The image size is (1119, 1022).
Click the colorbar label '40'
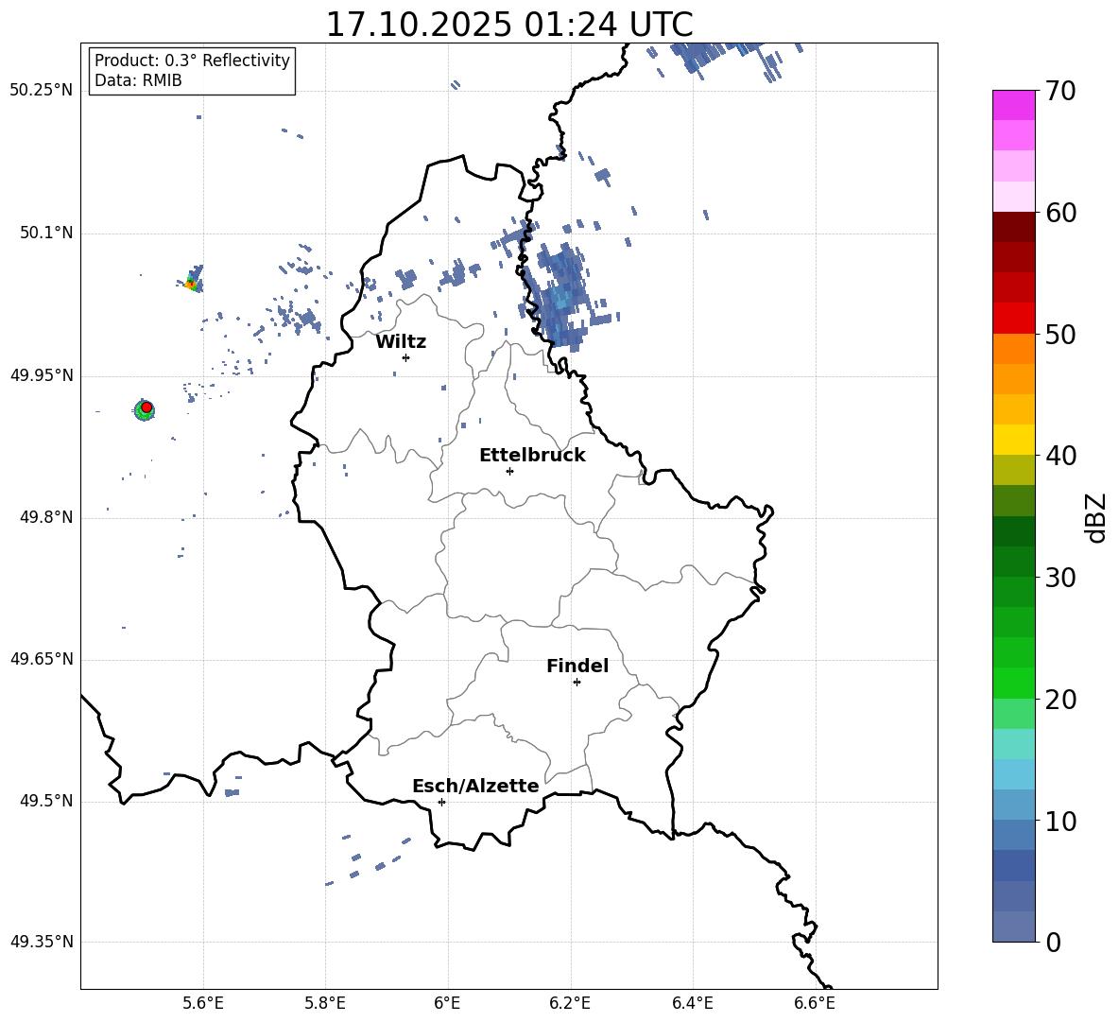(1060, 456)
